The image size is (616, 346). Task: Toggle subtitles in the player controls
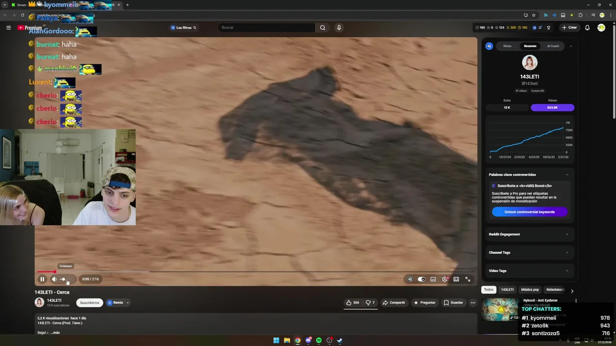point(433,279)
